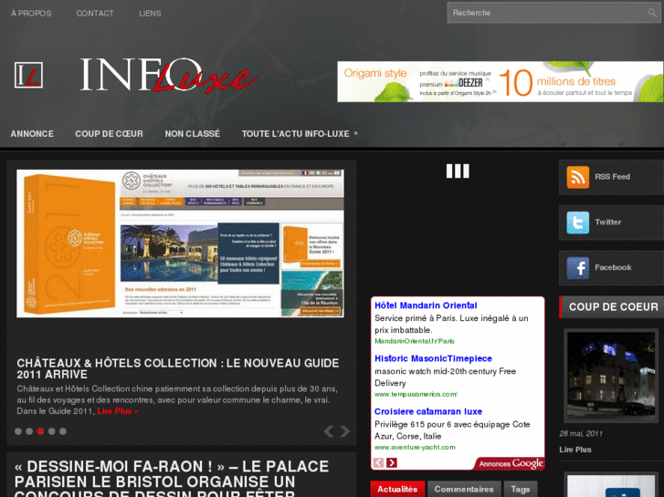Go to next slide arrow in slider
This screenshot has height=497, width=664.
coord(345,431)
